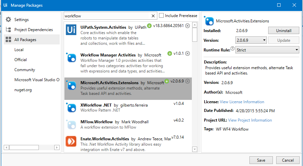This screenshot has width=303, height=166.
Task: Click sidebar horizontal scrollbar left arrow
Action: point(6,147)
